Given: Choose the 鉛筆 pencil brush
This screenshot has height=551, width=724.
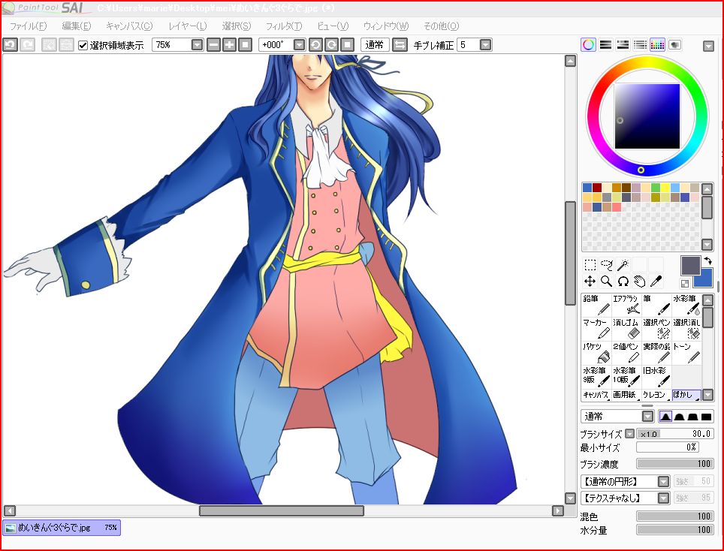Looking at the screenshot, I should pos(596,305).
